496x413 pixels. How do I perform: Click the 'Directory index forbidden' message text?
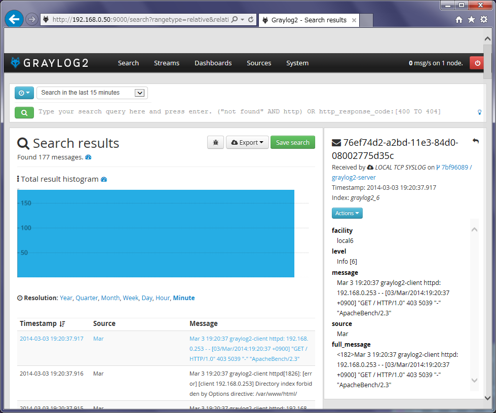coord(251,384)
